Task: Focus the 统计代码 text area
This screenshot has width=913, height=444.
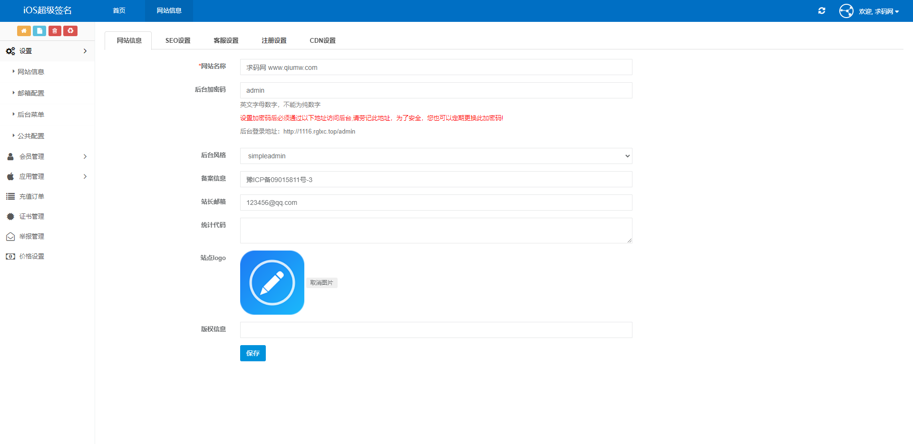Action: pos(436,231)
